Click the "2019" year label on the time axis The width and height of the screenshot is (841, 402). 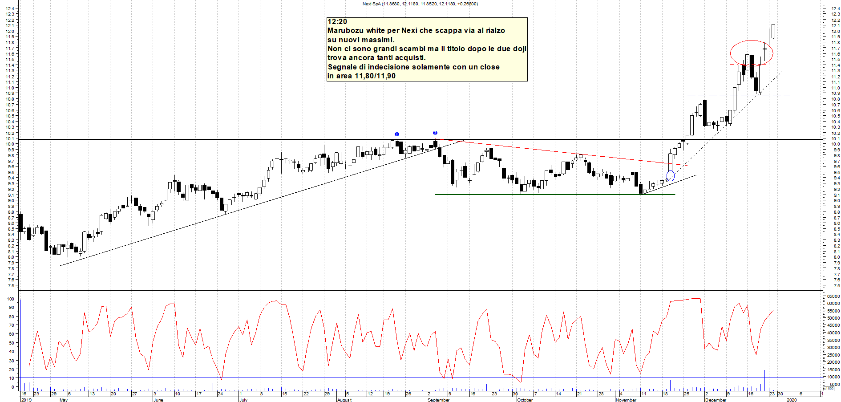coord(26,400)
